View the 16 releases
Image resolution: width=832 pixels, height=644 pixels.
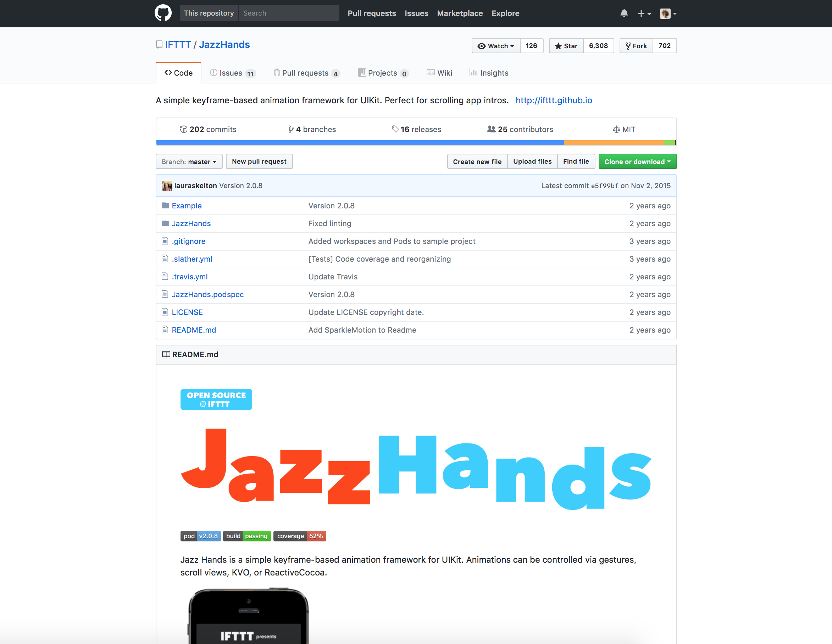pyautogui.click(x=416, y=129)
